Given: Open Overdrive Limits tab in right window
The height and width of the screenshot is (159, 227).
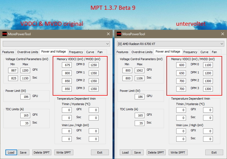Looking at the screenshot, I should click(142, 52).
